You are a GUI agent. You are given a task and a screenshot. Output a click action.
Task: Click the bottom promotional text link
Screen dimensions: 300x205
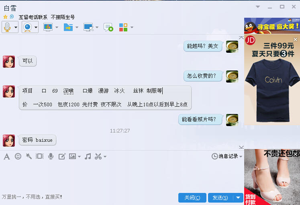[x=32, y=197]
